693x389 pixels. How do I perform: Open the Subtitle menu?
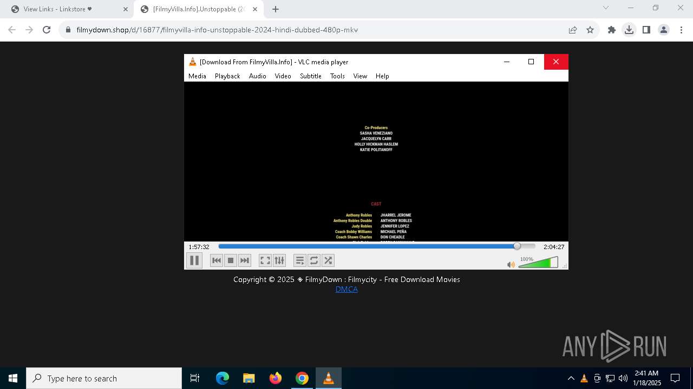(x=311, y=76)
